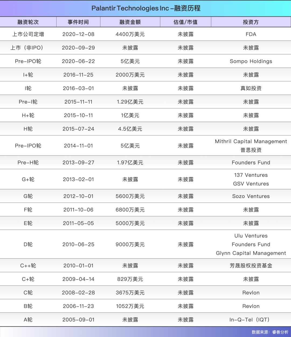Screen dimensions: 291x337
Task: Click the 数据来源：睿兽分析 footer text
Action: pyautogui.click(x=270, y=332)
